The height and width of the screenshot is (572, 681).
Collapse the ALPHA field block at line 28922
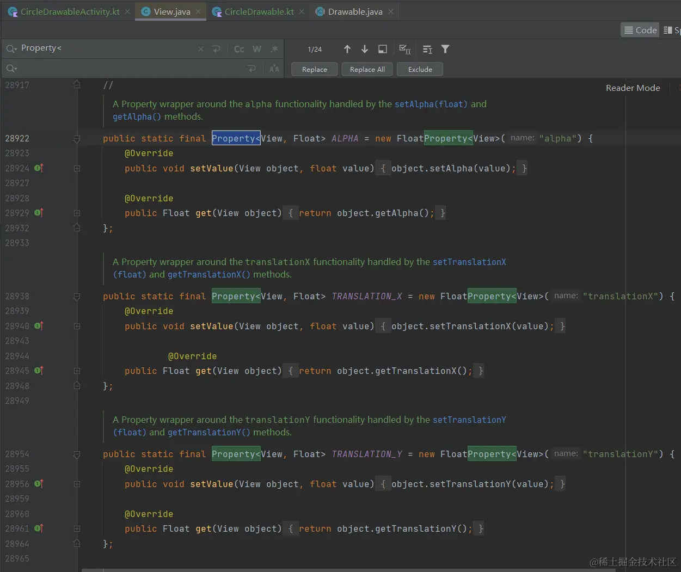[x=77, y=139]
